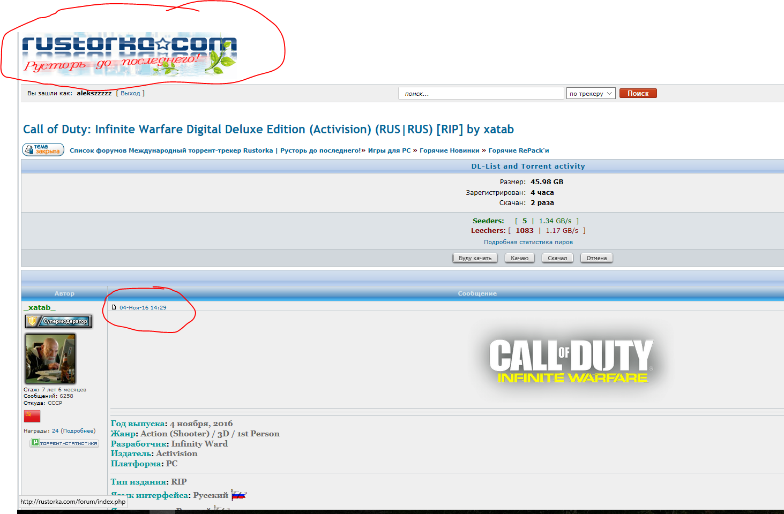Click the 'Стаж: 7 лет 6 месяцев' text
Image resolution: width=784 pixels, height=514 pixels.
[x=55, y=389]
